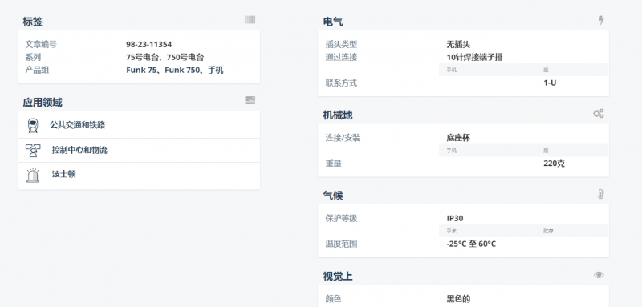Click the 气候 section heading

(x=333, y=196)
